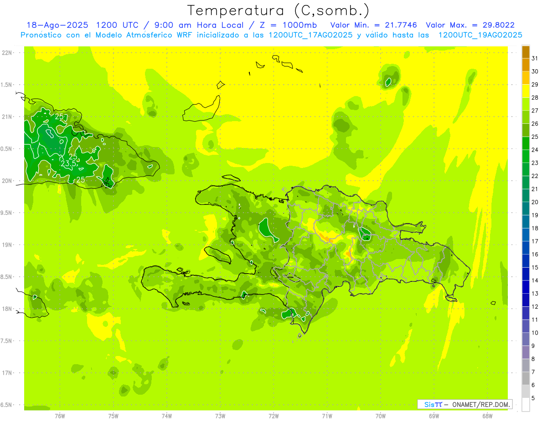Screen dimensions: 547x422
Task: Click the colorbar value "14"
Action: coord(535,280)
